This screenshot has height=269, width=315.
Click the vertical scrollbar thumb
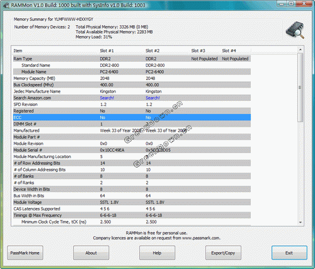[301, 88]
